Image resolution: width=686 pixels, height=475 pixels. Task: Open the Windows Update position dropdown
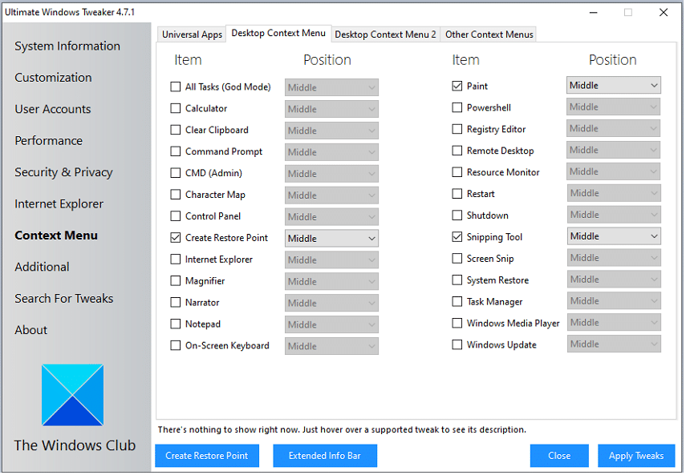(614, 344)
